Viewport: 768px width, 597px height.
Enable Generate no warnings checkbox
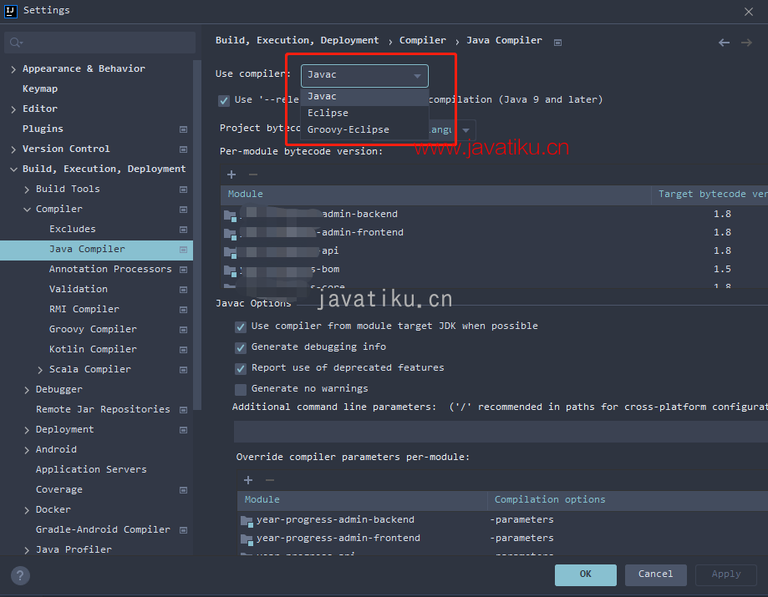(x=241, y=390)
